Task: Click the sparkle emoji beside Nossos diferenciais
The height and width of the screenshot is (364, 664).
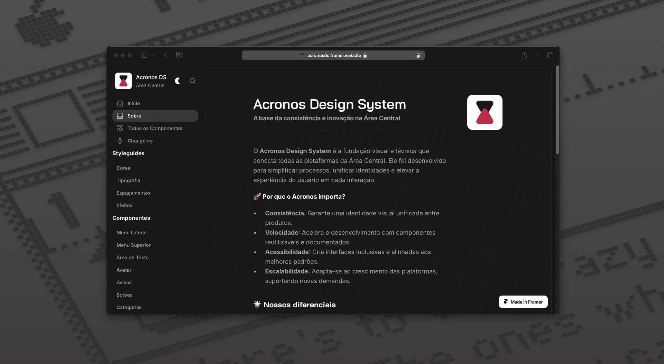Action: tap(257, 305)
